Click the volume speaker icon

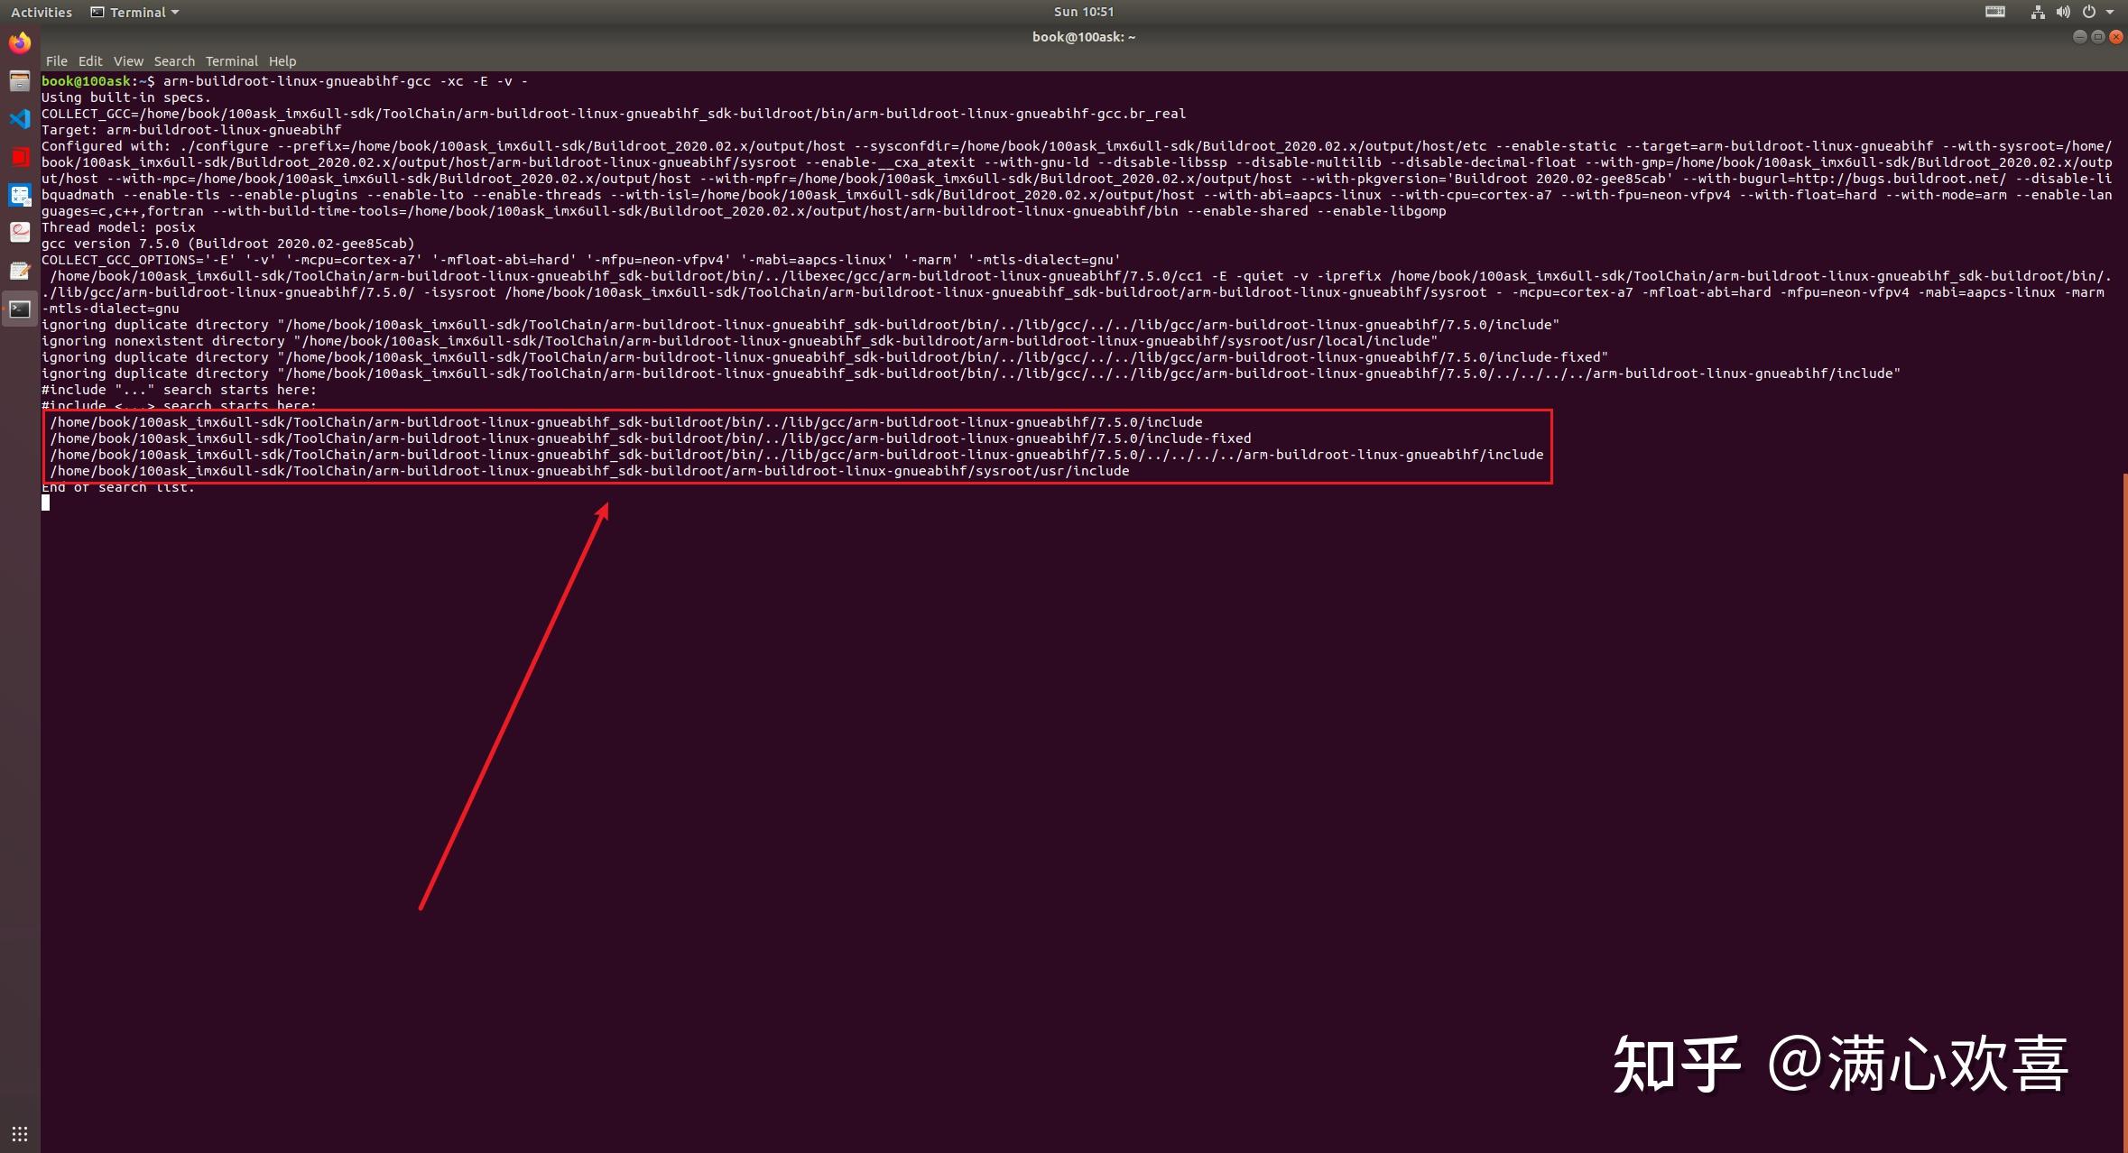(2063, 12)
